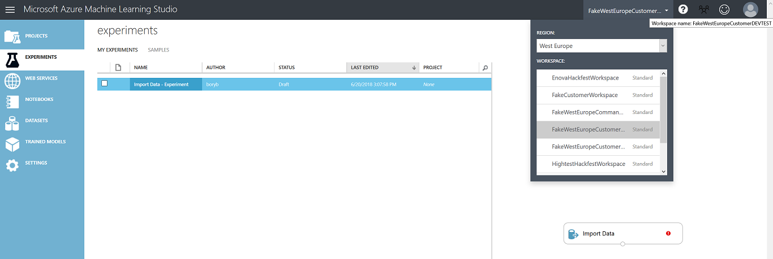Click the Trained Models cube icon

(x=12, y=144)
